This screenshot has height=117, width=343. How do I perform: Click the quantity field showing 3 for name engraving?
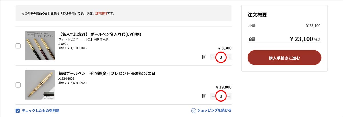point(221,57)
